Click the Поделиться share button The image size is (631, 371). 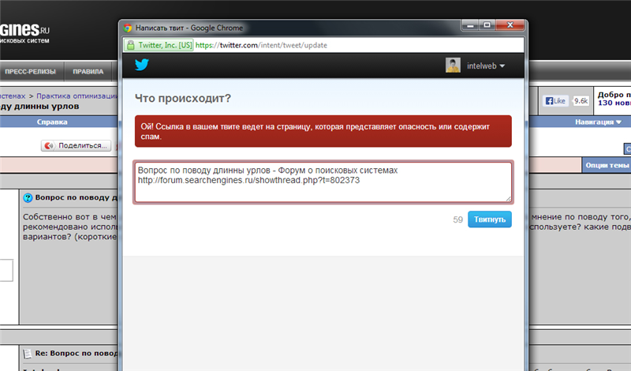(76, 145)
